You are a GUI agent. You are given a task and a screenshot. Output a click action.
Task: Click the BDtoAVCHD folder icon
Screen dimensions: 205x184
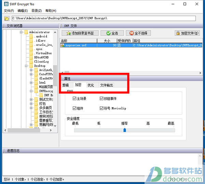coord(31,57)
